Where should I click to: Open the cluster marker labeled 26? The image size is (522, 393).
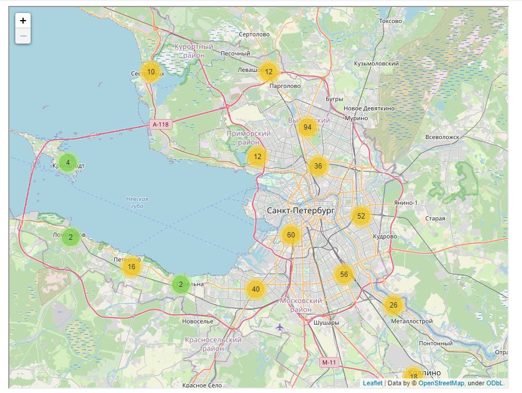(x=394, y=305)
